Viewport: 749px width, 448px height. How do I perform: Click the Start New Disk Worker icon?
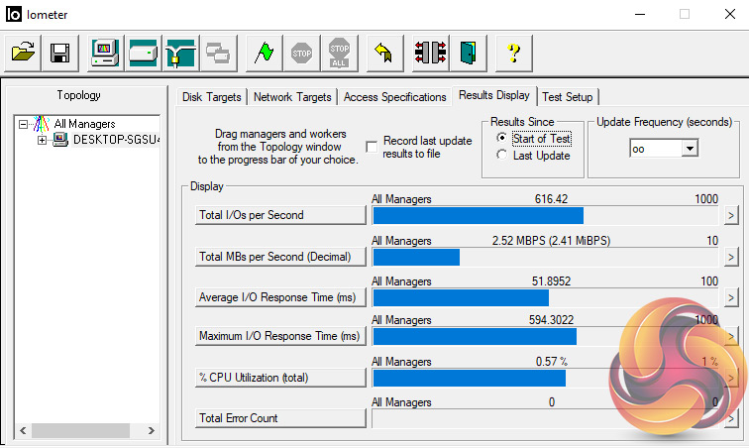143,53
